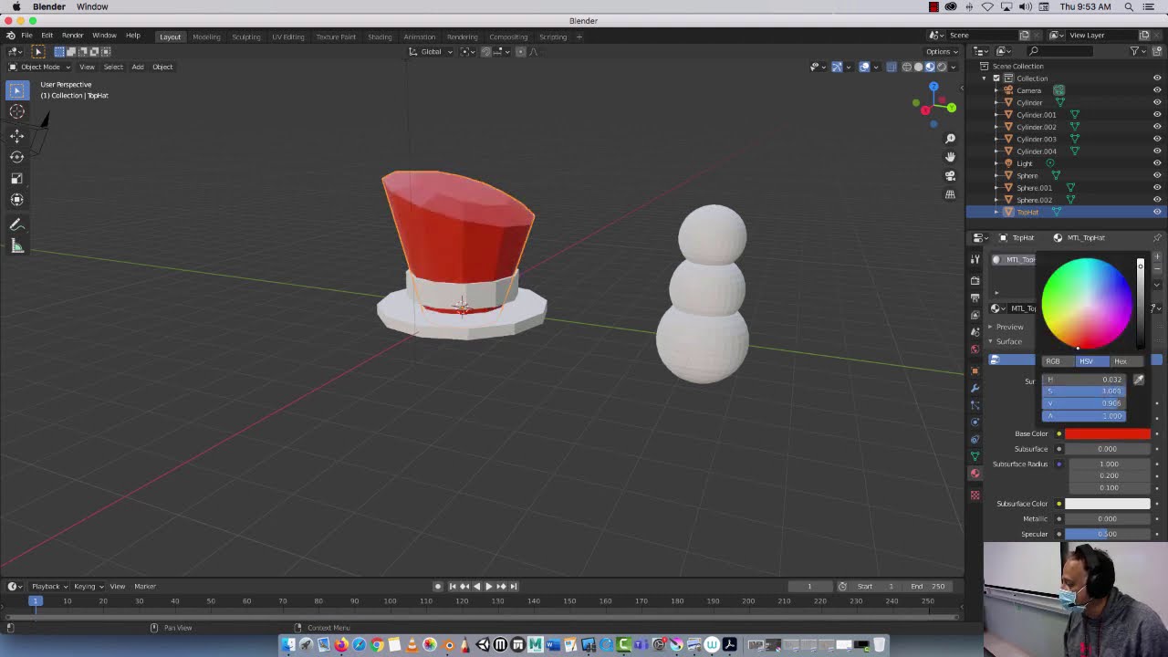Open the Output properties tab icon

[975, 297]
